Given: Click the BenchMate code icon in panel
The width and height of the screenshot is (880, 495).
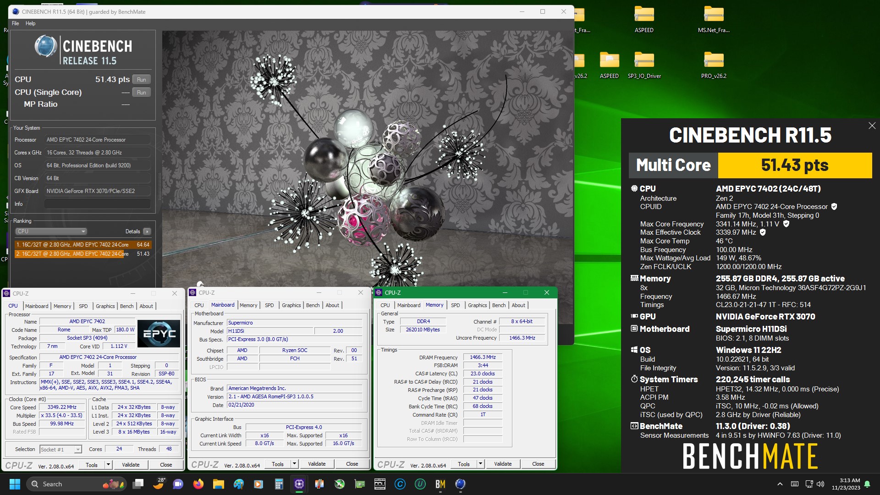Looking at the screenshot, I should click(x=634, y=426).
